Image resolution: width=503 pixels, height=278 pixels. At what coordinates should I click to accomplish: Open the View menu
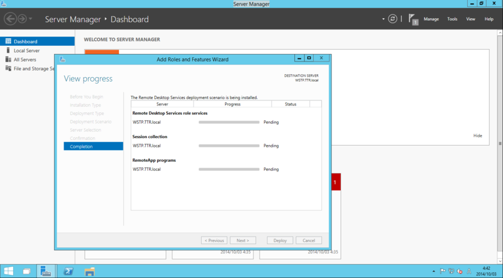coord(470,19)
